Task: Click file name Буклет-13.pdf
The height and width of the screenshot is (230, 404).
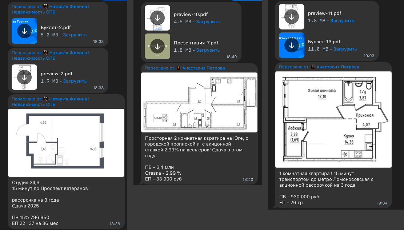Action: click(324, 41)
